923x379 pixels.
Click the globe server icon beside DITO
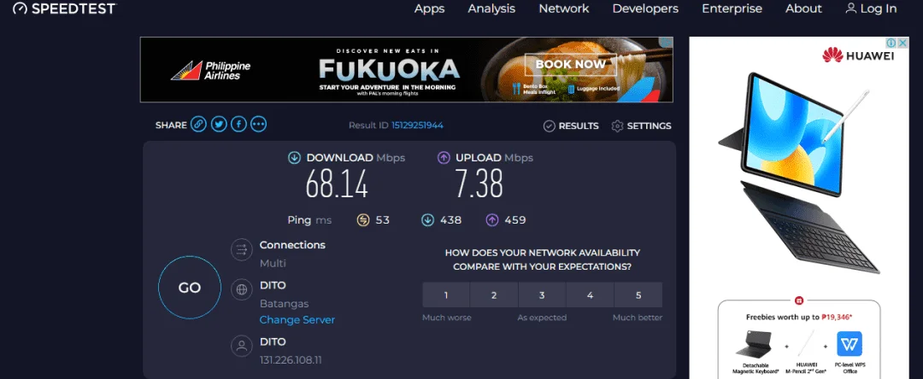pyautogui.click(x=241, y=289)
